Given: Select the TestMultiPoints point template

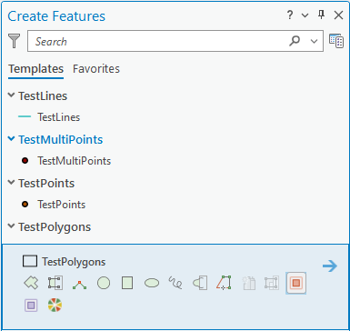Looking at the screenshot, I should click(x=75, y=161).
